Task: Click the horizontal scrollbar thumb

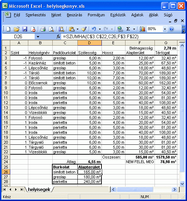Action: point(134,189)
